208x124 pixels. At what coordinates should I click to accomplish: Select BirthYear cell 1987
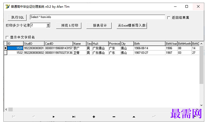[x=171, y=53]
